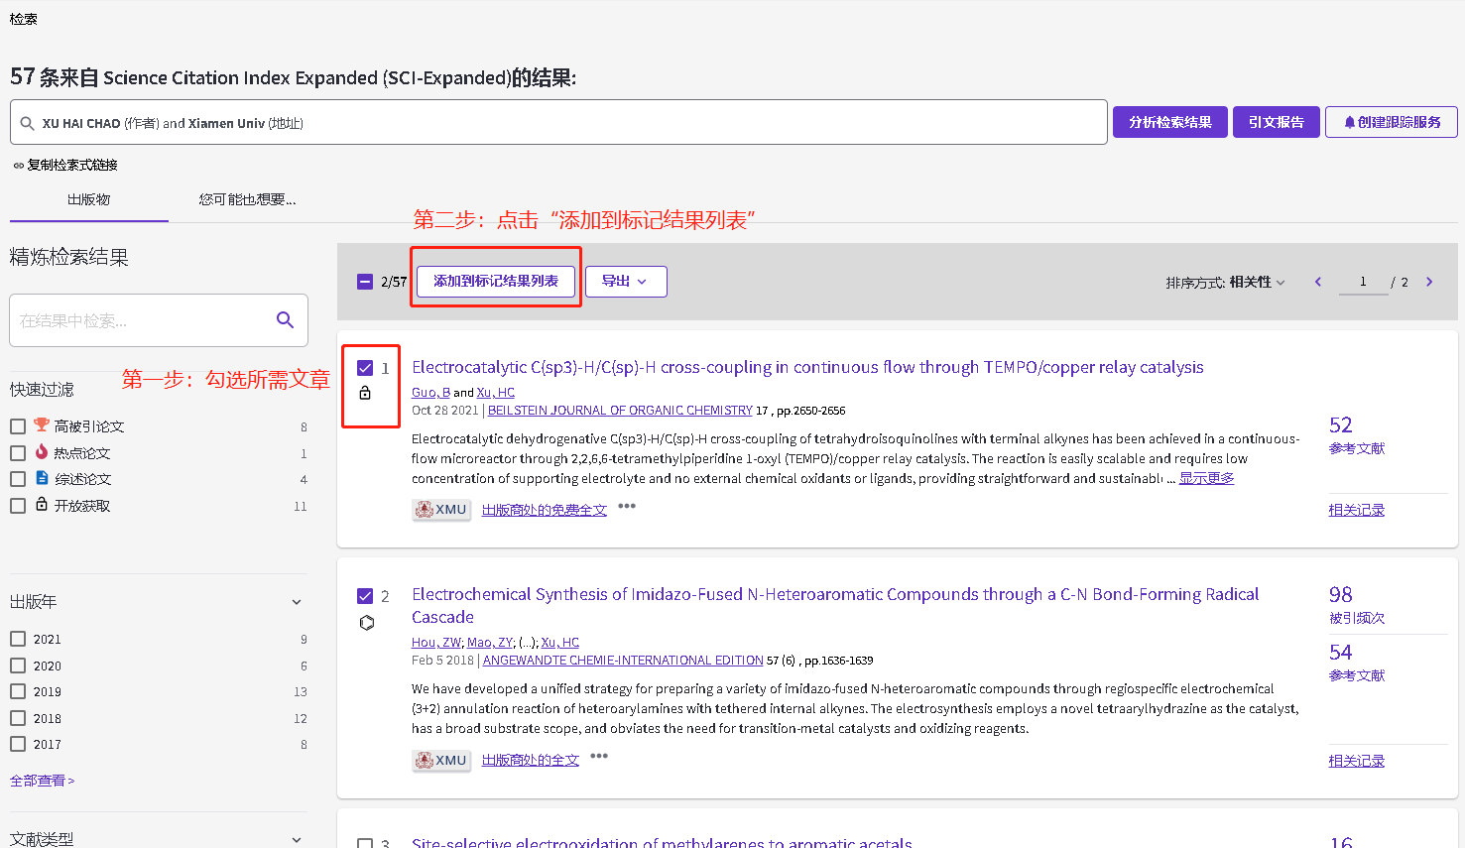This screenshot has height=848, width=1465.
Task: Enable the 高被引论文 quick filter
Action: [x=18, y=426]
